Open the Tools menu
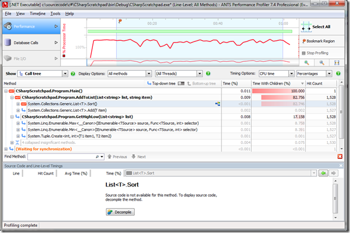This screenshot has width=350, height=233. [x=55, y=14]
